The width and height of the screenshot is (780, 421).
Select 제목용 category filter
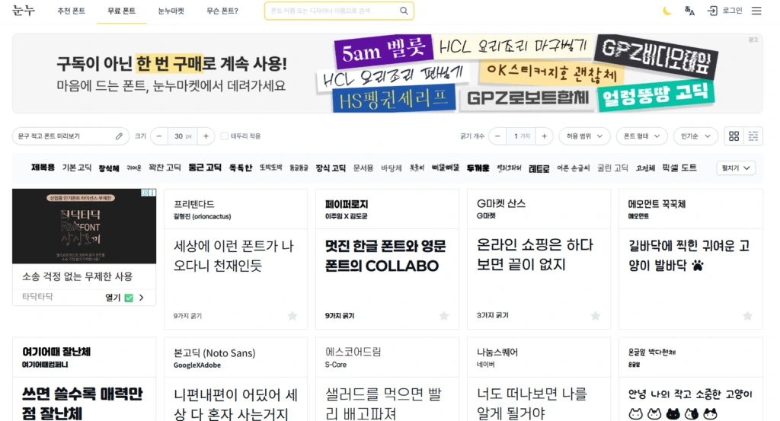tap(43, 167)
